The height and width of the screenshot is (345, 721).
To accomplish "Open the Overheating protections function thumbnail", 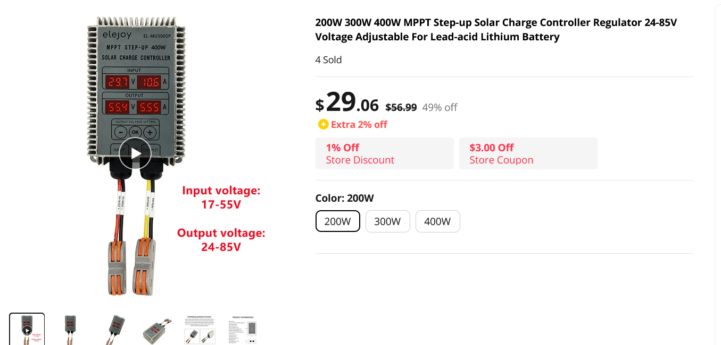I will pyautogui.click(x=200, y=329).
